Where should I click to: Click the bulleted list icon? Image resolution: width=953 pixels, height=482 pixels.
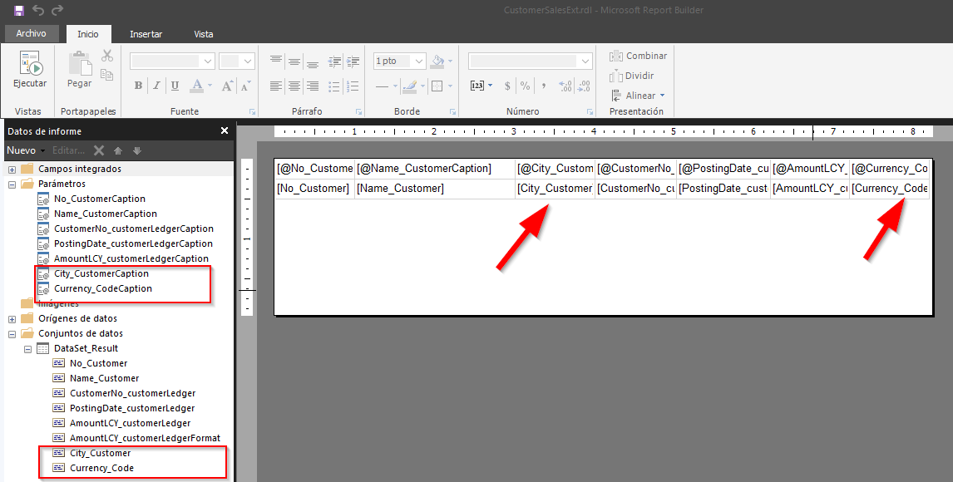[x=334, y=86]
